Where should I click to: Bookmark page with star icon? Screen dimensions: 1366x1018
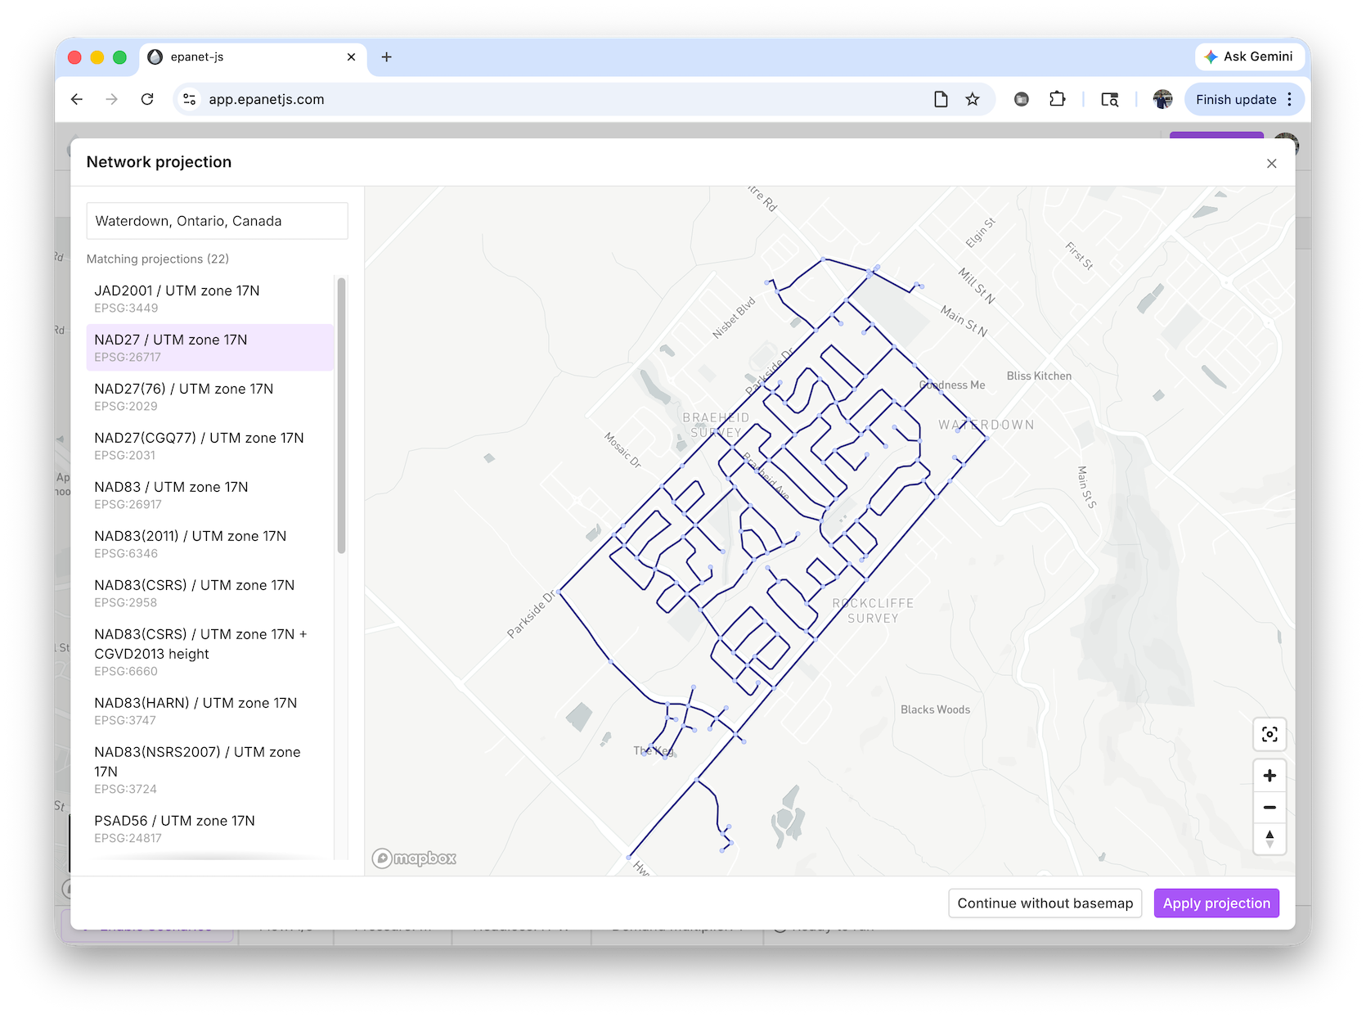(972, 100)
